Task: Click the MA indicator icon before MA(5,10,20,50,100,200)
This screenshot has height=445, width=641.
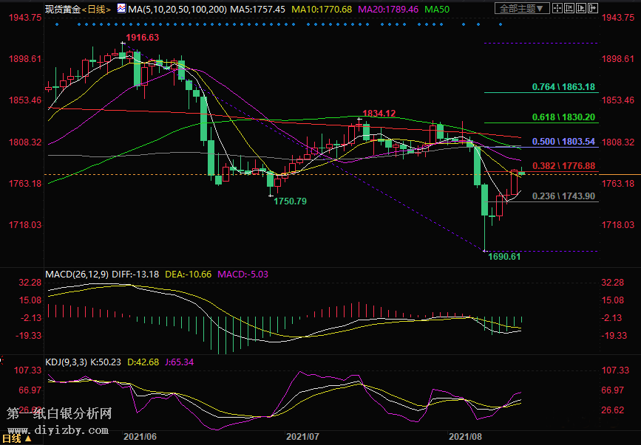Action: [x=121, y=8]
